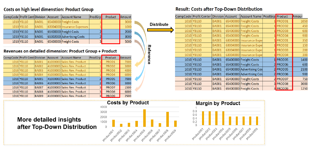Viewport: 316px width, 149px height.
Task: Select Product column header in Costs table
Action: click(111, 17)
